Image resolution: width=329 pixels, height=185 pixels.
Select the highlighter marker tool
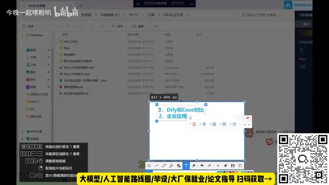click(x=171, y=165)
